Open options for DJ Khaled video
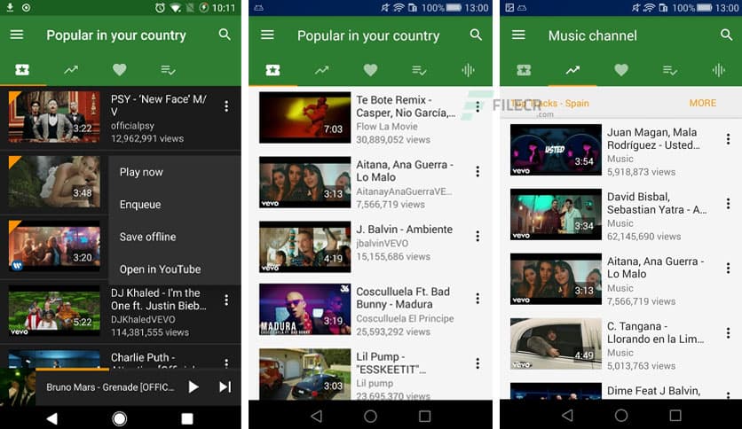The width and height of the screenshot is (742, 429). 226,300
